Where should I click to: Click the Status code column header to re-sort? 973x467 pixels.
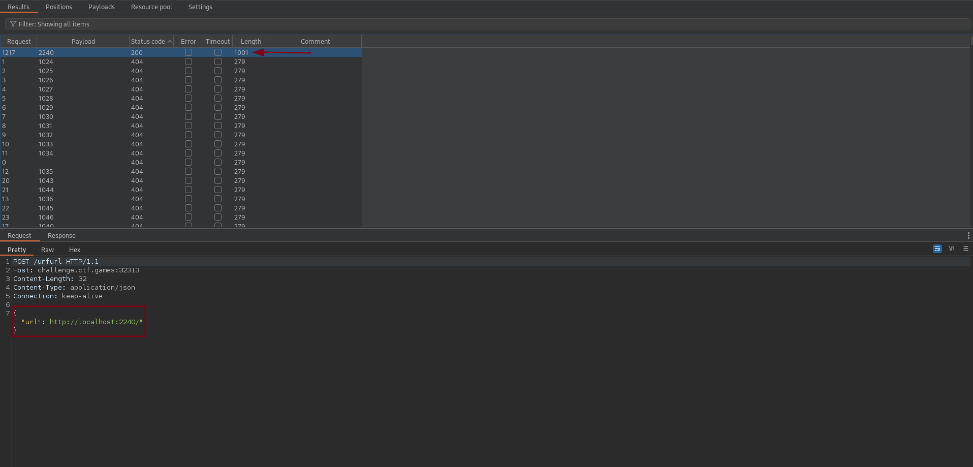click(x=147, y=41)
